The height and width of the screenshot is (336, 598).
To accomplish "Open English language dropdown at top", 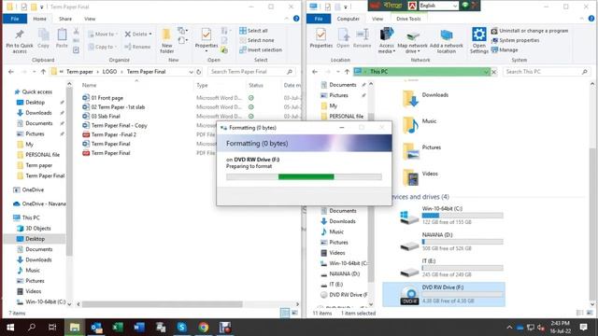I will pos(455,6).
